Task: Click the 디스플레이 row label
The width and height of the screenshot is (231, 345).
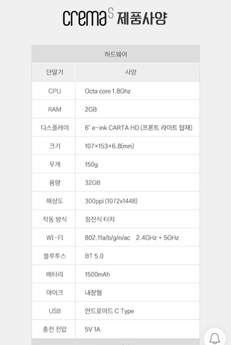Action: pos(54,128)
